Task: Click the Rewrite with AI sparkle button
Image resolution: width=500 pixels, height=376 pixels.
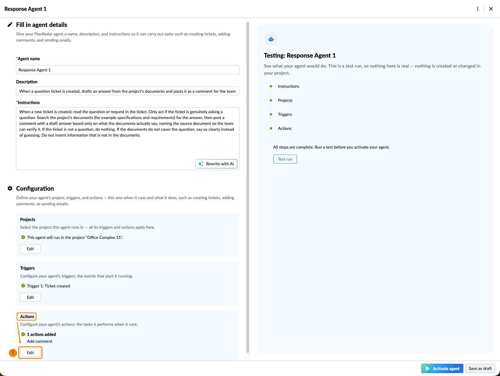Action: coord(216,164)
